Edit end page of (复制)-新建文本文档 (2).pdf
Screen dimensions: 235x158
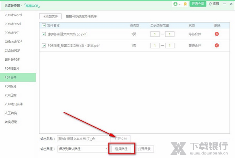(170, 34)
